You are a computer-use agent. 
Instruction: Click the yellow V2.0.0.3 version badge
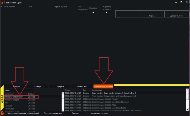point(2,98)
